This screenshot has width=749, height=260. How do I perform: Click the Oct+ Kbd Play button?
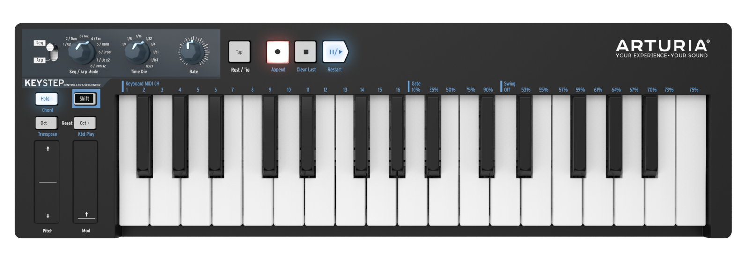85,123
